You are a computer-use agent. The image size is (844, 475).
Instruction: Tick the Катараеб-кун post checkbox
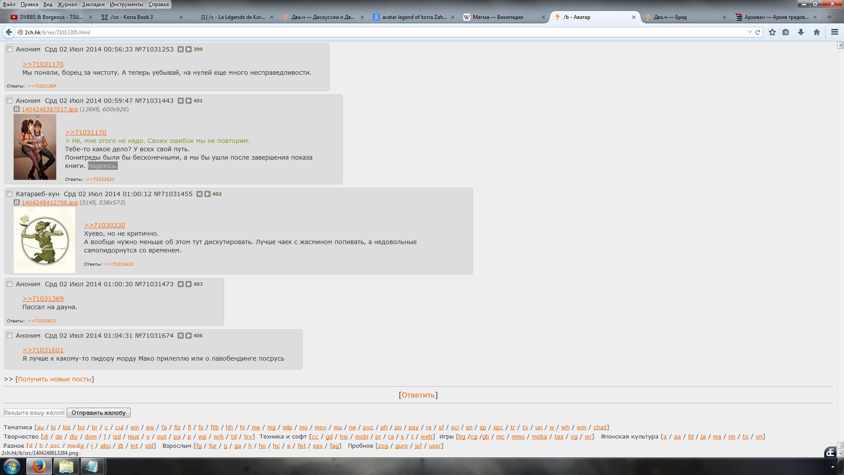tap(9, 194)
